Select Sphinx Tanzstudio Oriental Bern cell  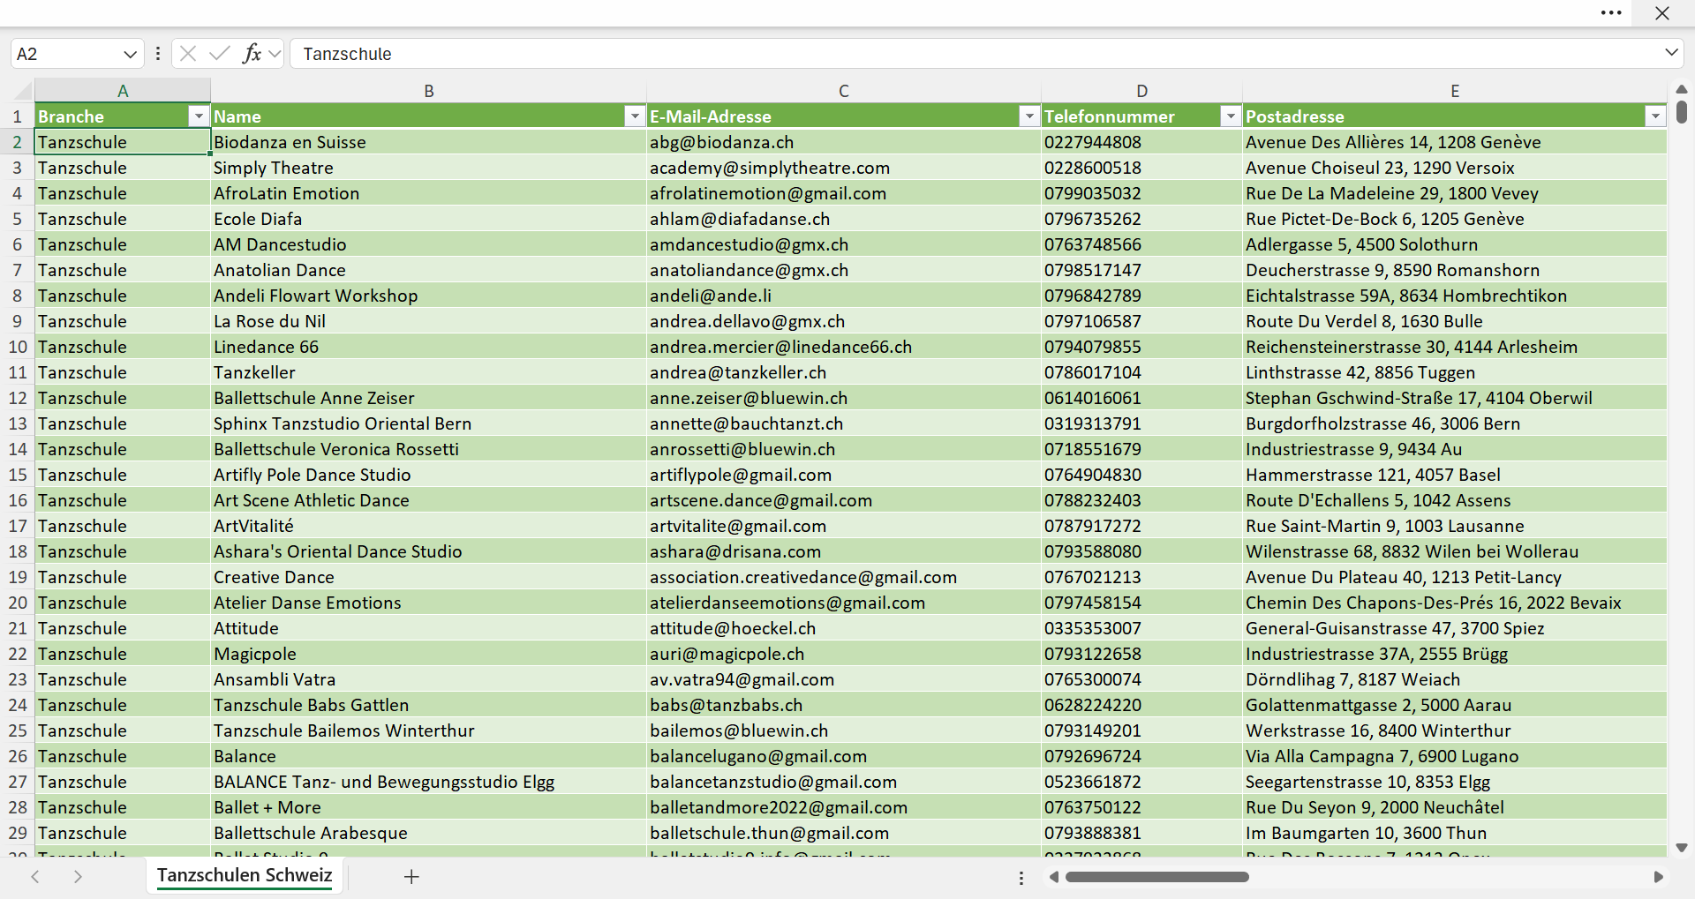click(429, 423)
